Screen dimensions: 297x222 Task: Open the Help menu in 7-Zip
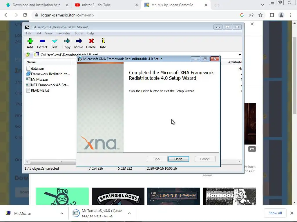click(x=90, y=33)
